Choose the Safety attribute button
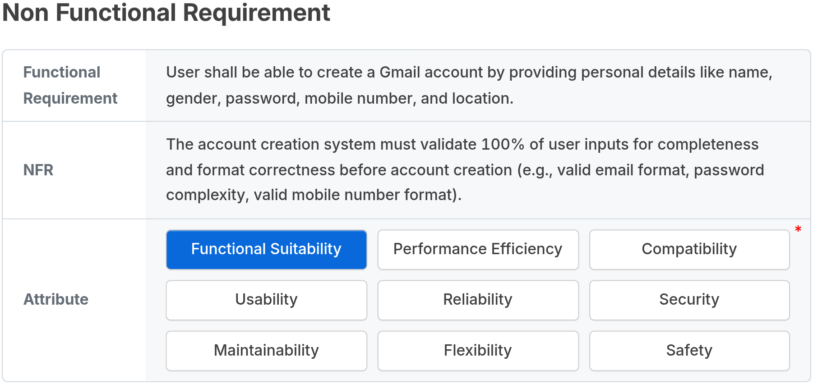Image resolution: width=813 pixels, height=384 pixels. point(689,351)
